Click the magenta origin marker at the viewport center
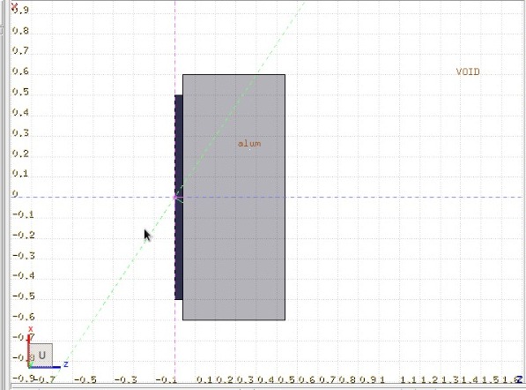This screenshot has height=390, width=526. click(x=174, y=197)
